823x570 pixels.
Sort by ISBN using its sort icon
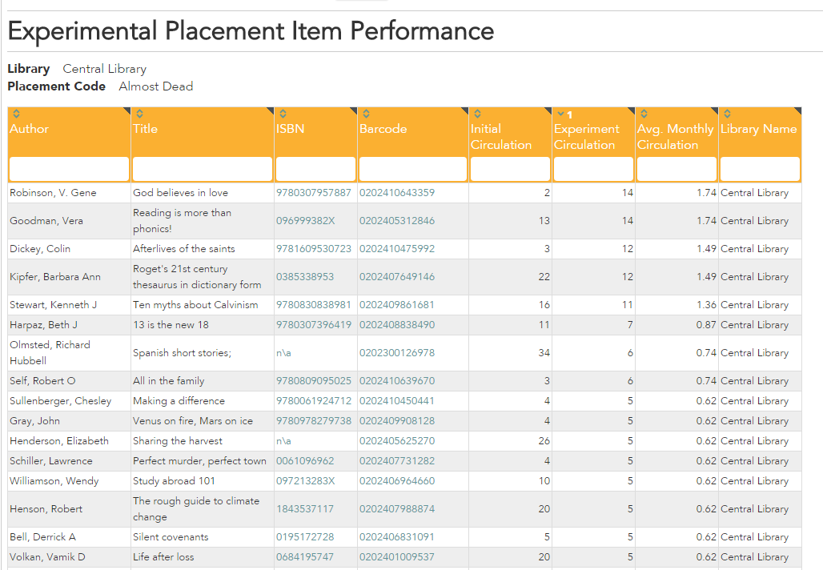[282, 114]
